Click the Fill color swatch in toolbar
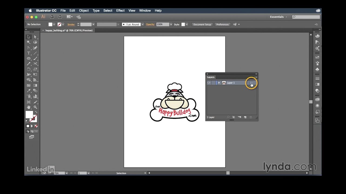This screenshot has width=346, height=194. point(29,115)
